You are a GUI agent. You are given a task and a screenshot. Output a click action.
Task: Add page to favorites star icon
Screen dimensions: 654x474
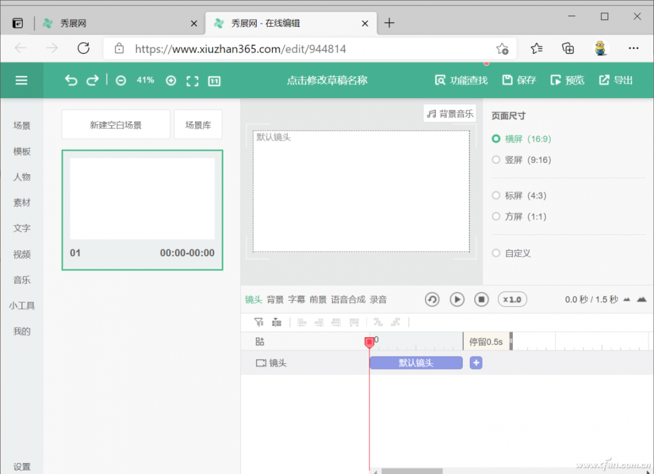(x=503, y=49)
